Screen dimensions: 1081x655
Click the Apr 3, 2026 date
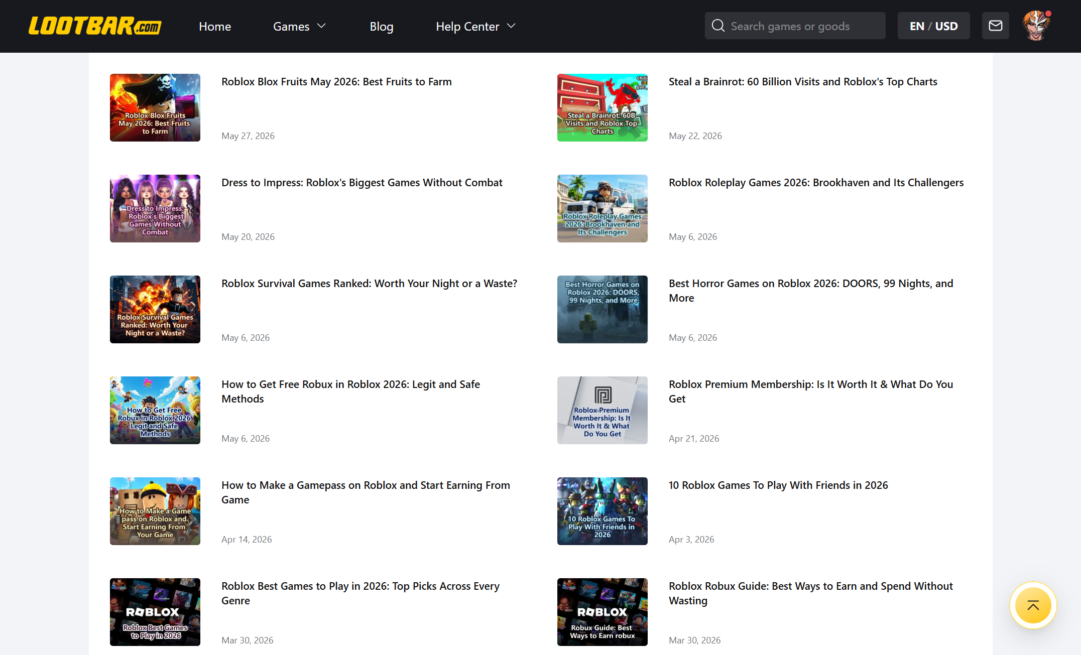pos(691,540)
